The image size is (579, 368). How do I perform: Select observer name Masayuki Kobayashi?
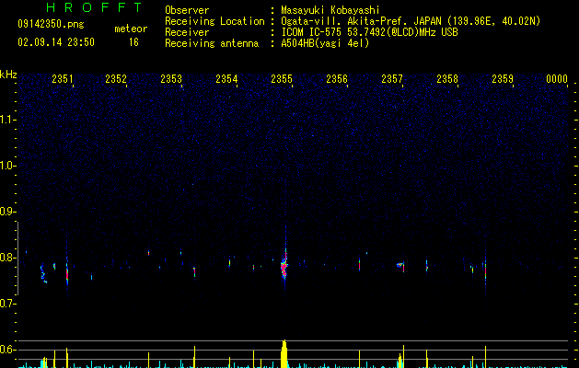coord(330,10)
